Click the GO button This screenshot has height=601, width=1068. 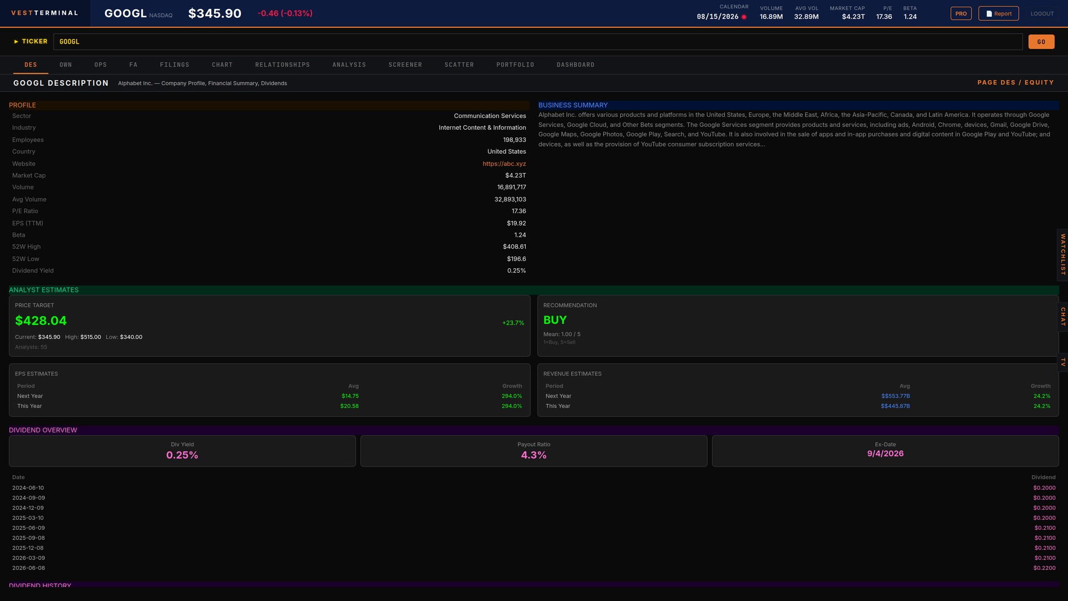point(1041,42)
